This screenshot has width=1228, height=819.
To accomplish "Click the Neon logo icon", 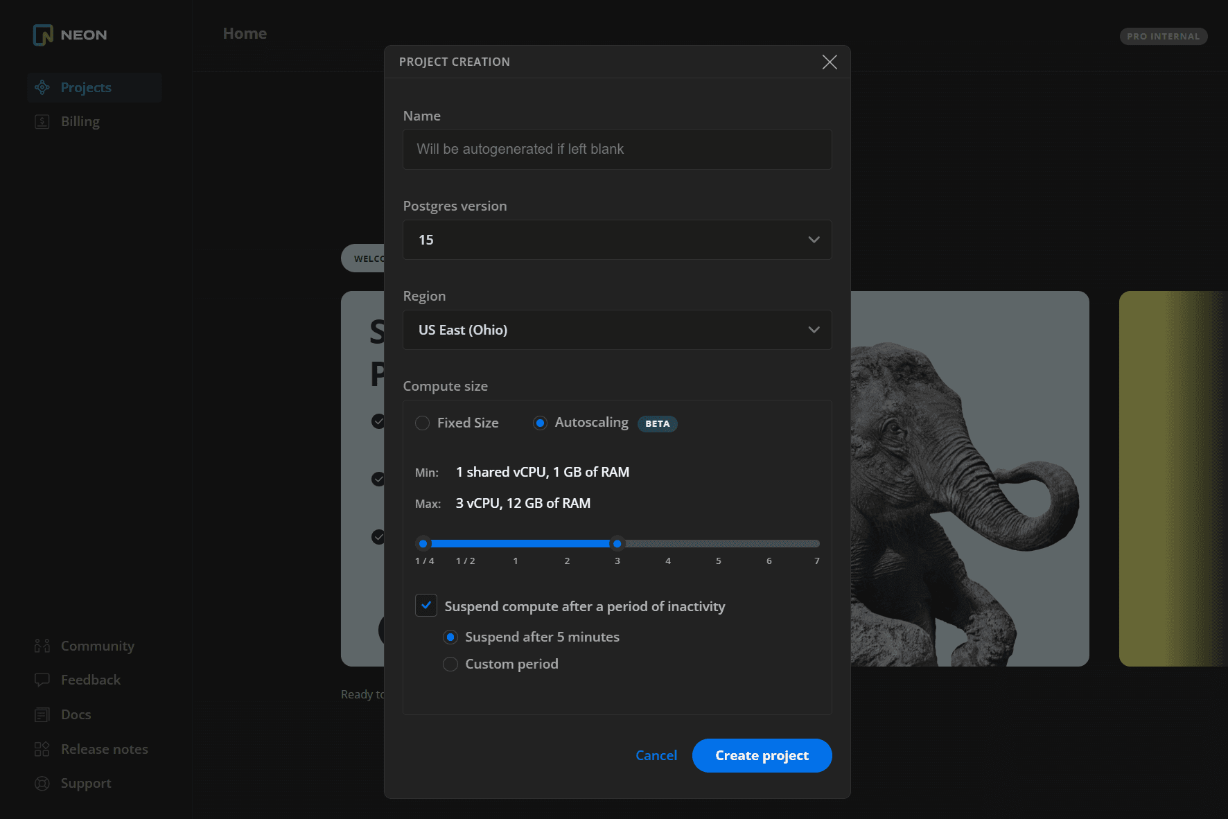I will (43, 35).
